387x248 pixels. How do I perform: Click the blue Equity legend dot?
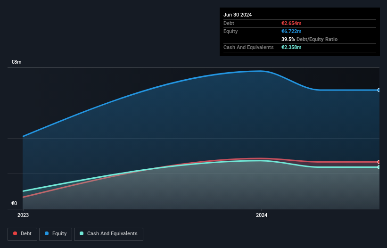click(x=47, y=233)
